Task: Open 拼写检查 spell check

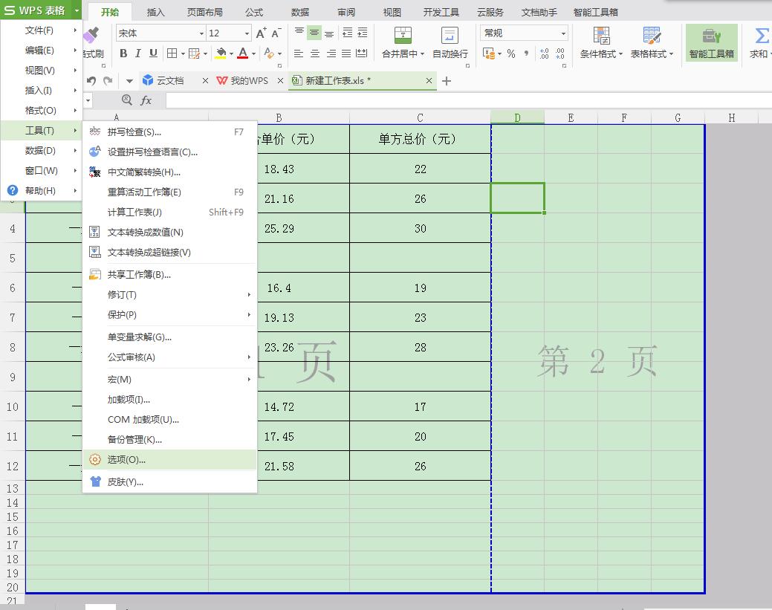Action: coord(134,132)
